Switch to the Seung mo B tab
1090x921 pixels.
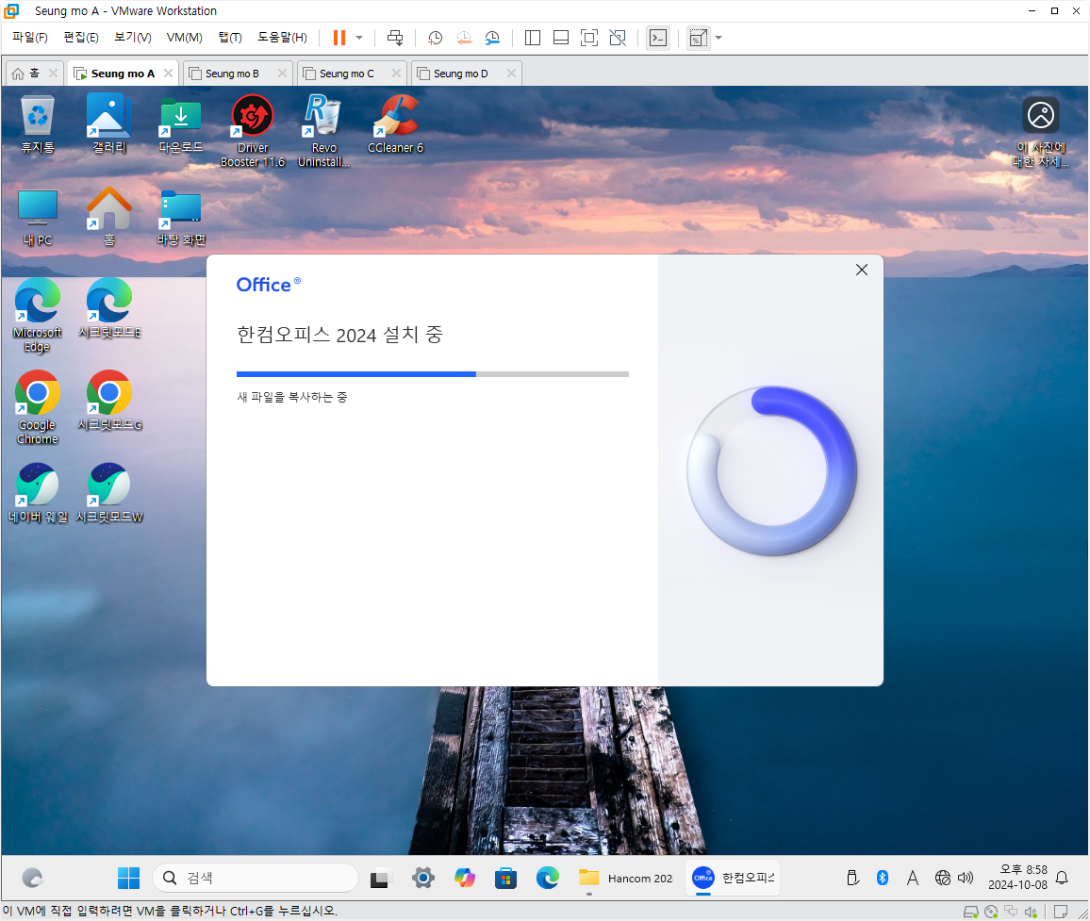232,73
